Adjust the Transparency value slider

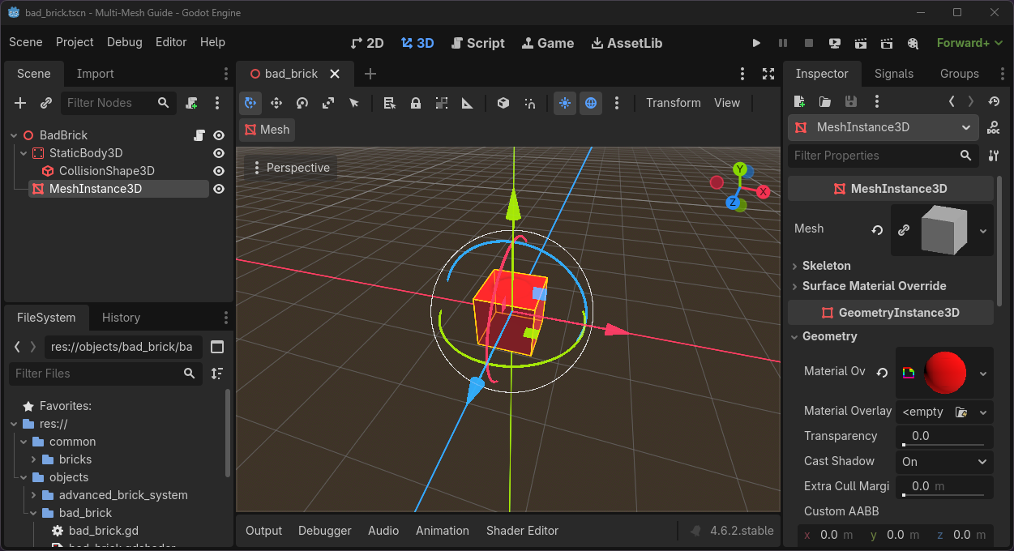click(944, 437)
